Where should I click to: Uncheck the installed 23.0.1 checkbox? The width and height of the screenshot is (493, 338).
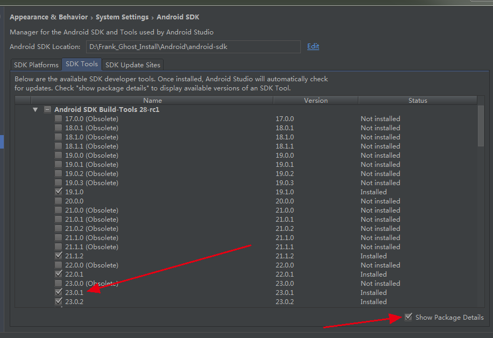[59, 292]
